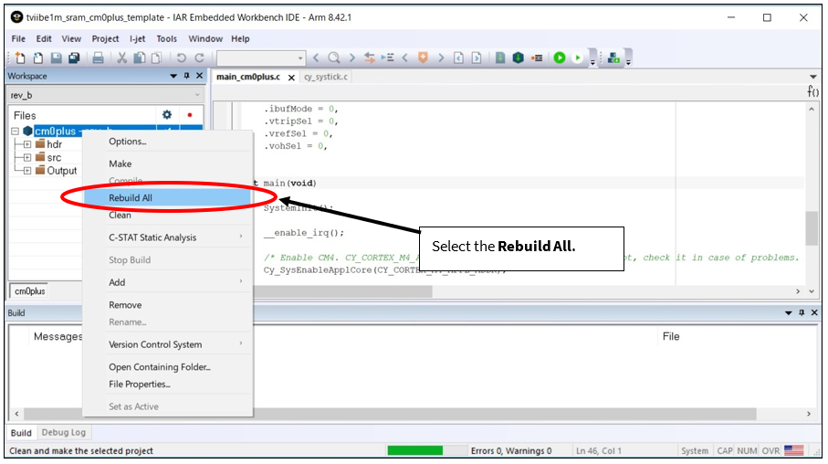828x464 pixels.
Task: Click the New Document toolbar icon
Action: [x=20, y=58]
